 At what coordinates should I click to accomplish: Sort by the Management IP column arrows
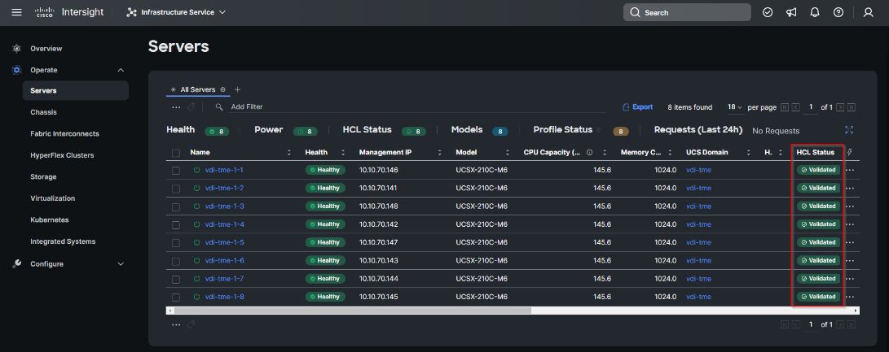pyautogui.click(x=440, y=153)
